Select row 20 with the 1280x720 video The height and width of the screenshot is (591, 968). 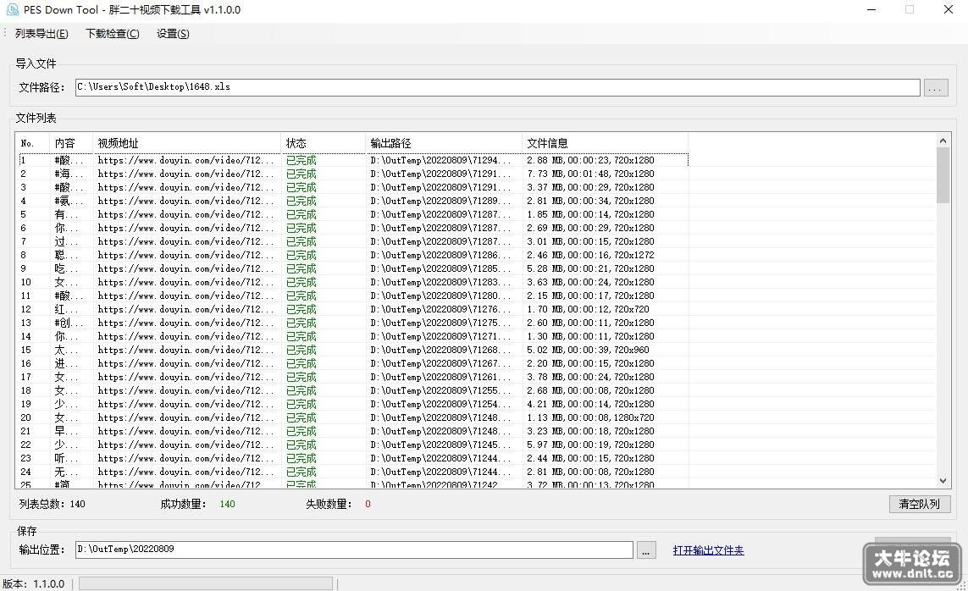tap(353, 418)
